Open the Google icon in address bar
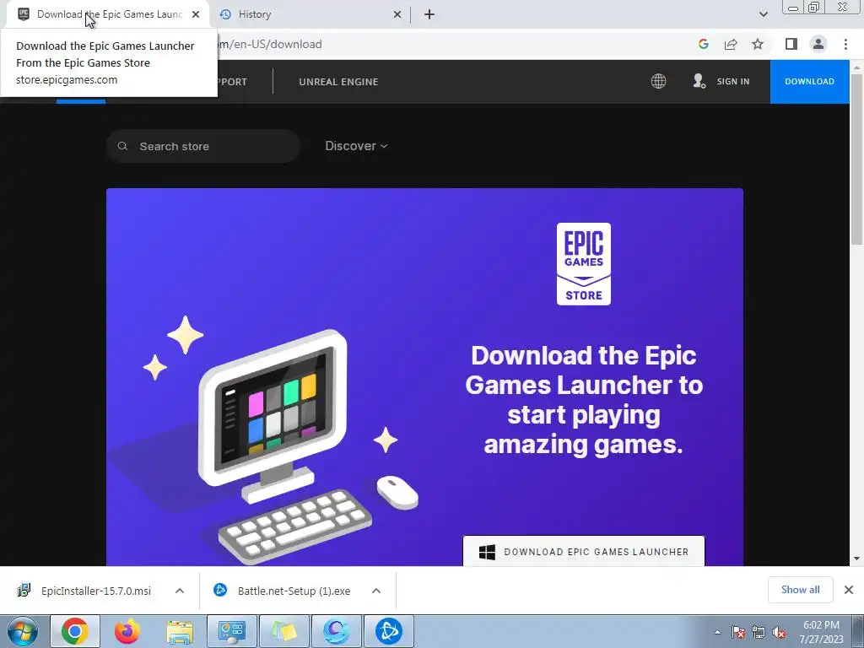The width and height of the screenshot is (864, 648). (x=703, y=44)
